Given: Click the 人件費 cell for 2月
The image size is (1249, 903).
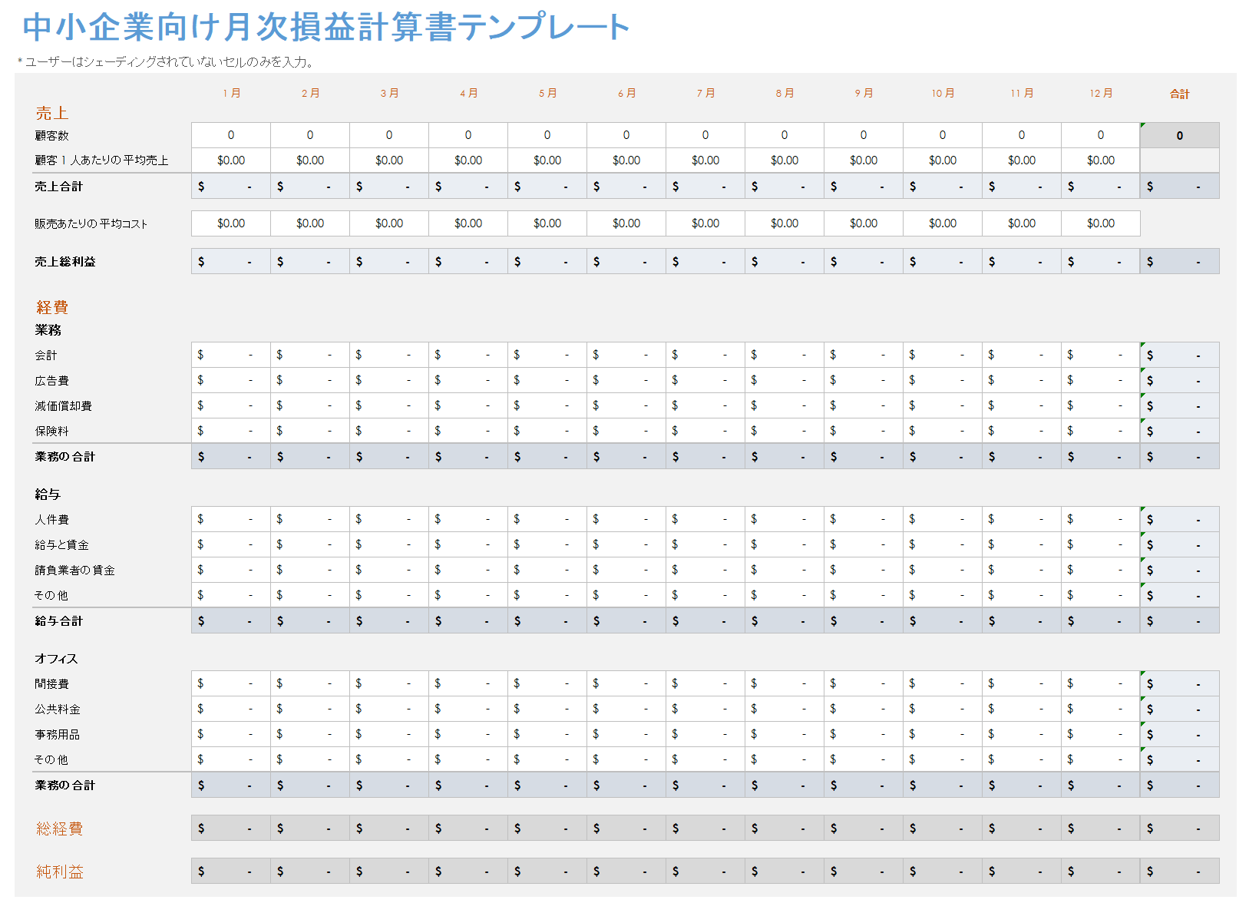Looking at the screenshot, I should [310, 519].
